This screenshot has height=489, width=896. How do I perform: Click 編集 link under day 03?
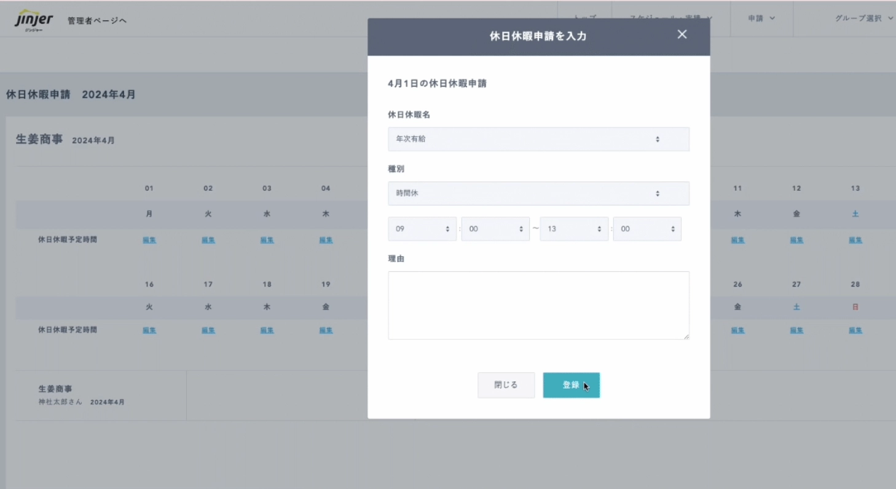[x=267, y=240]
